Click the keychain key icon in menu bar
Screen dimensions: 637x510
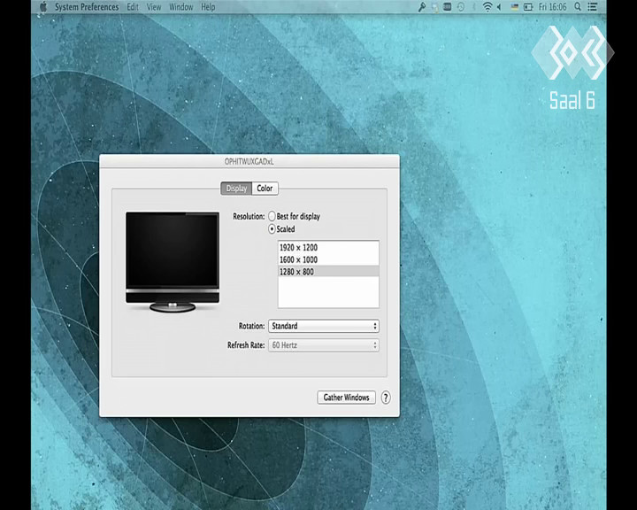(x=422, y=7)
